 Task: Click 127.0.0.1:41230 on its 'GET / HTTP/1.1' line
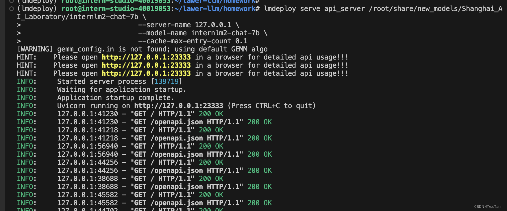click(88, 114)
